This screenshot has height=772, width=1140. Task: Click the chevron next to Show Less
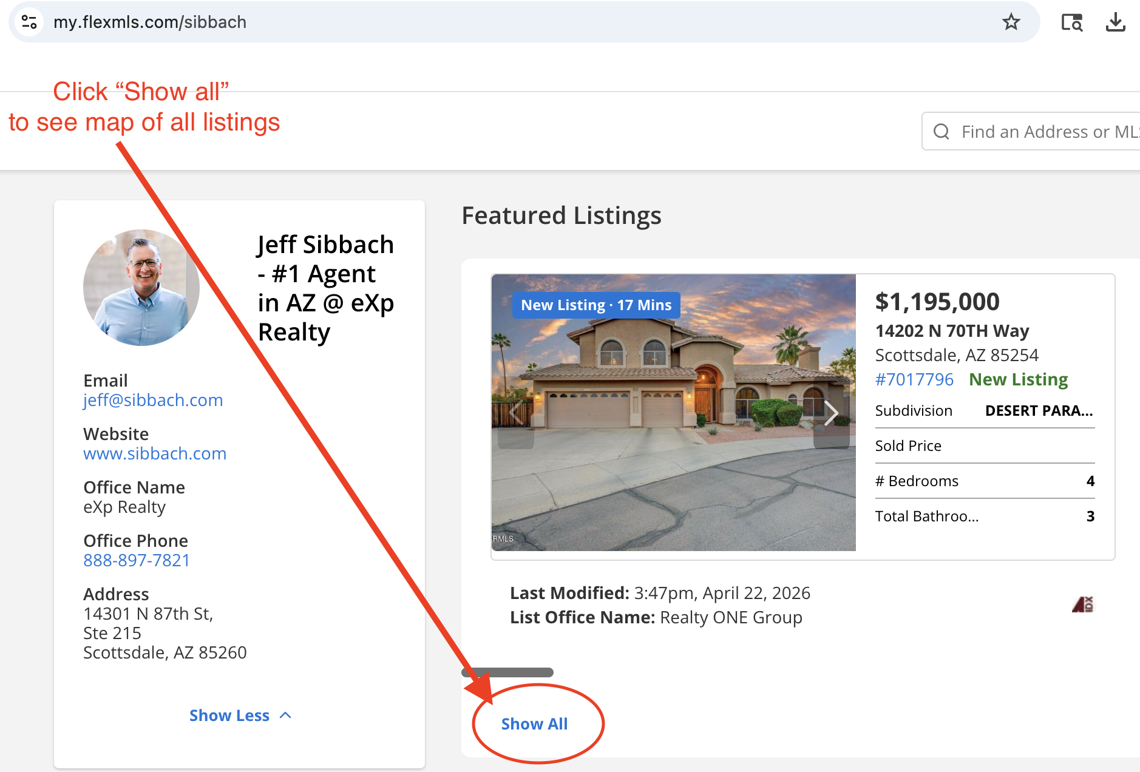285,716
